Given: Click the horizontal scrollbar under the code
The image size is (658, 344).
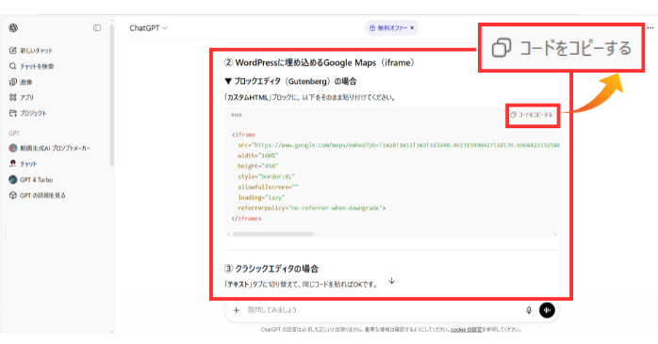Looking at the screenshot, I should tap(272, 234).
